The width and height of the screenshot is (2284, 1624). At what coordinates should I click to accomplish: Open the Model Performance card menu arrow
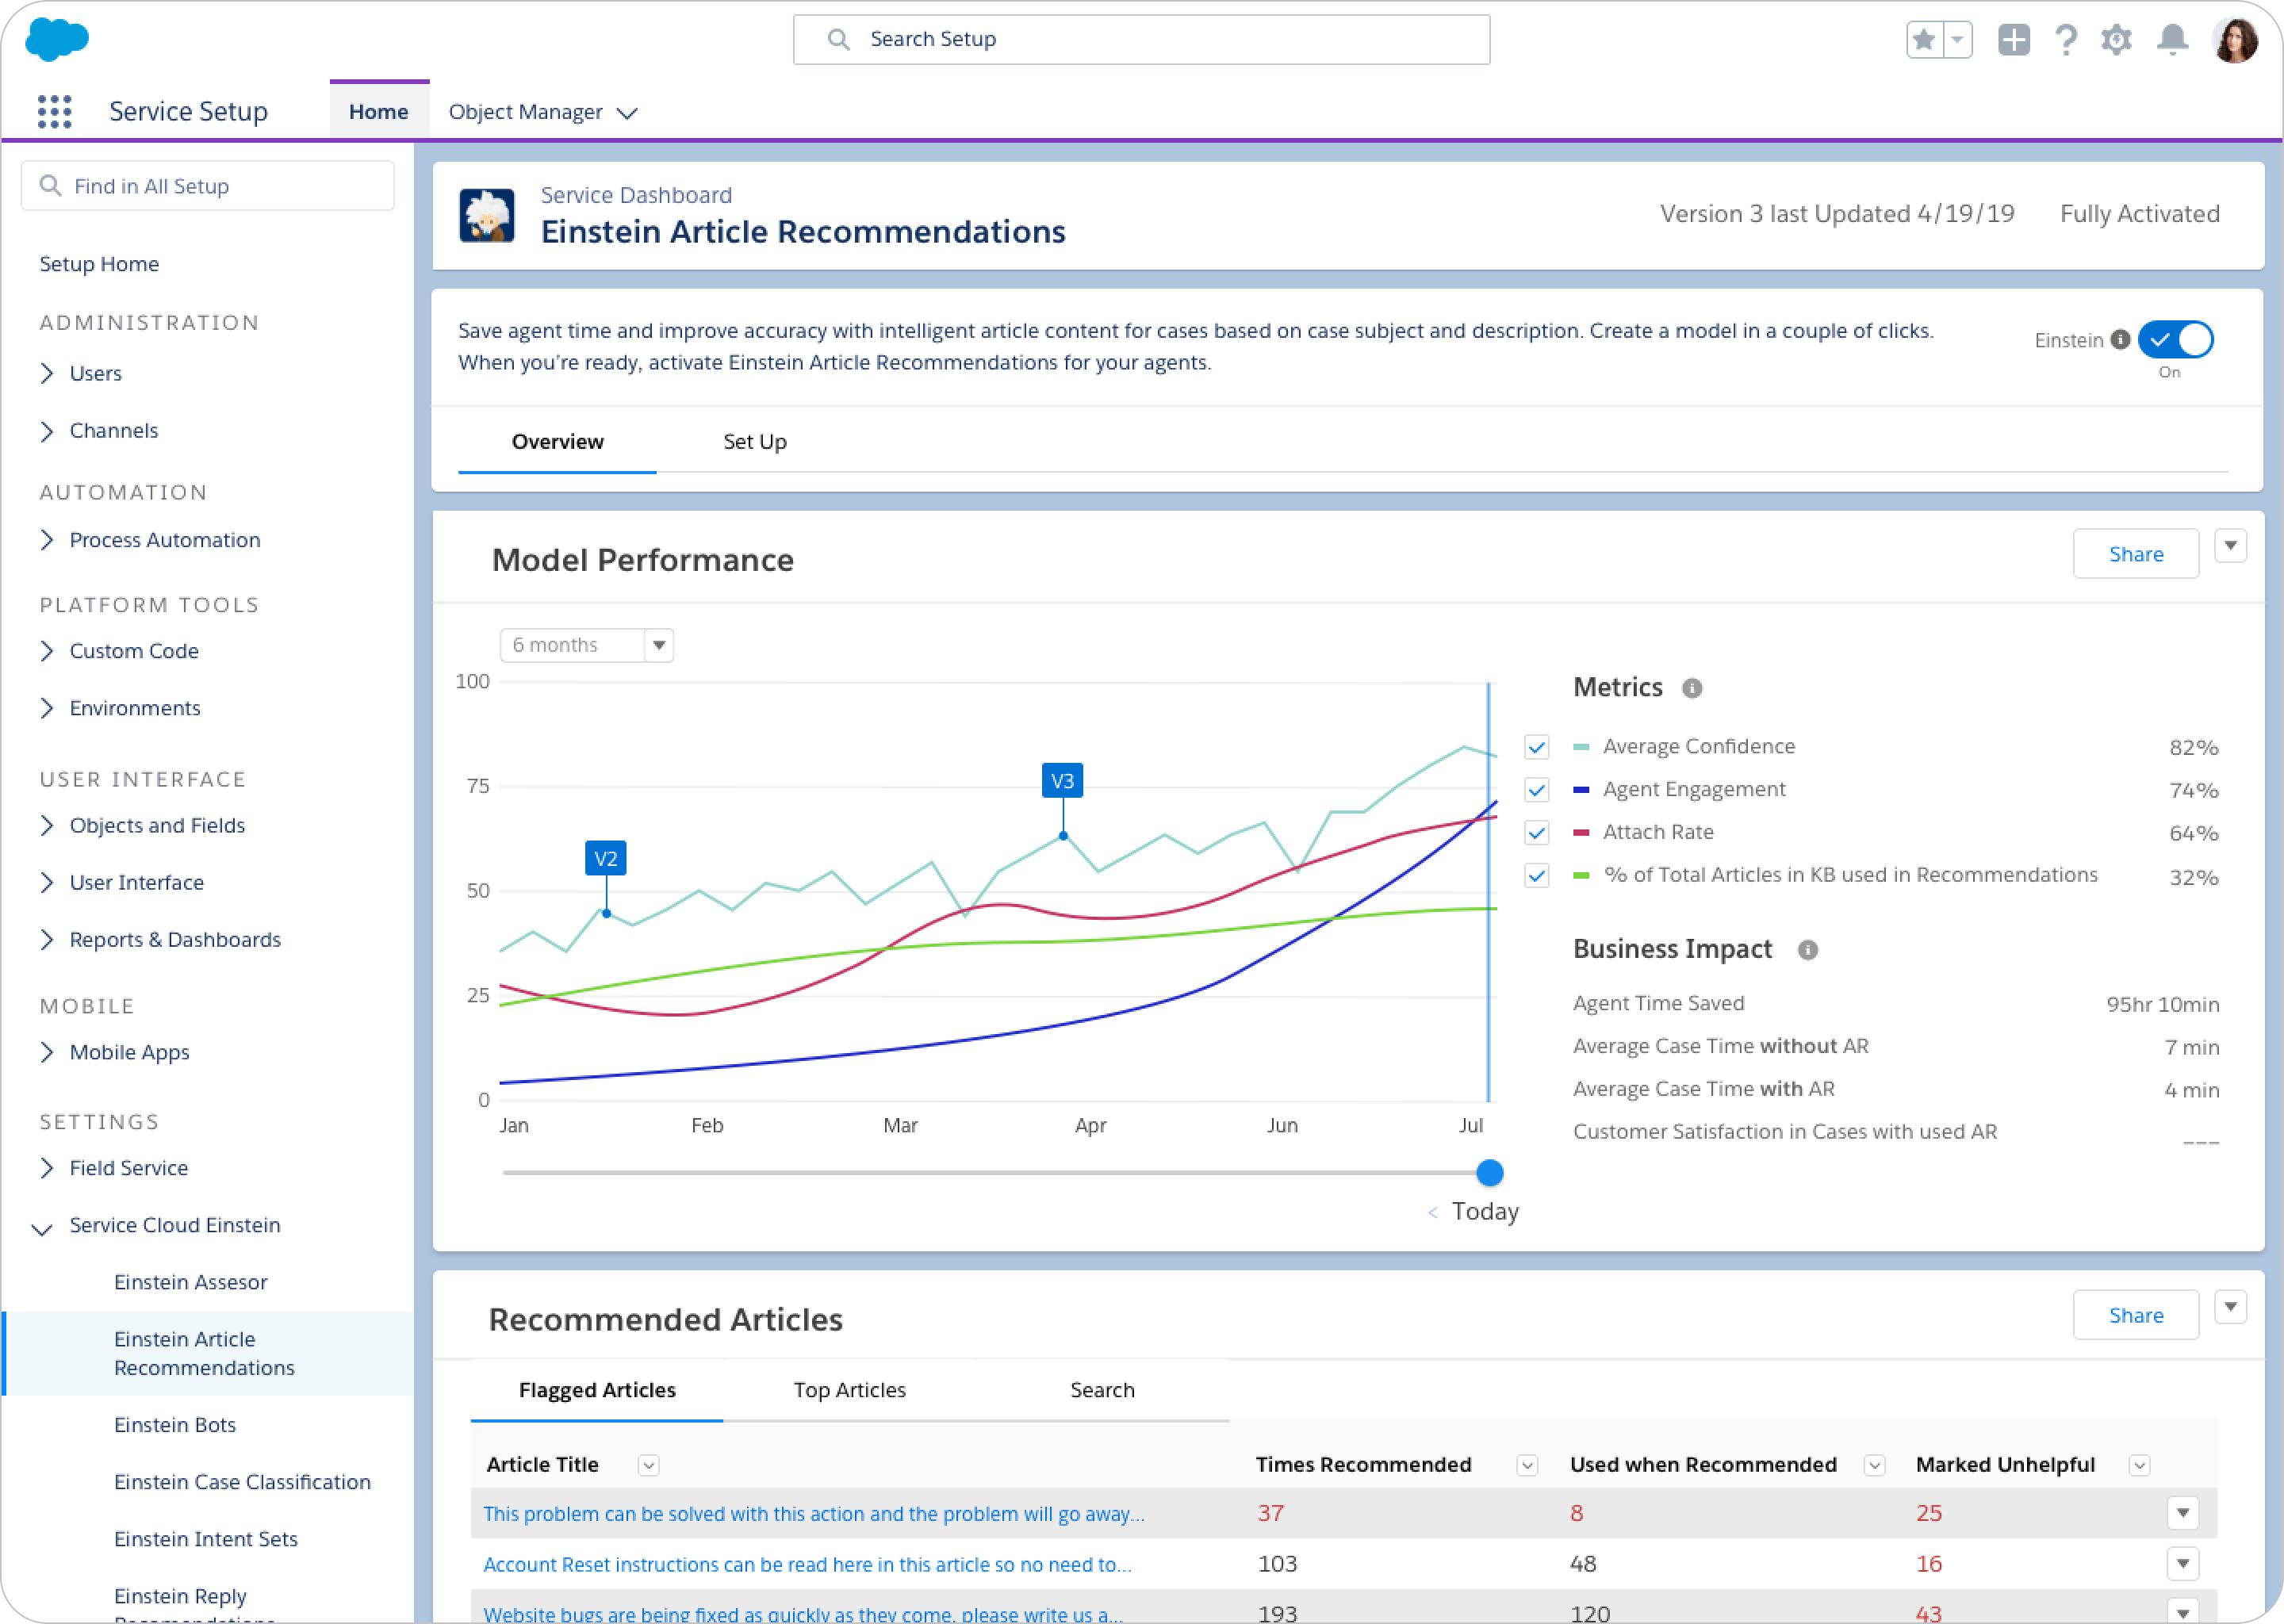point(2230,546)
